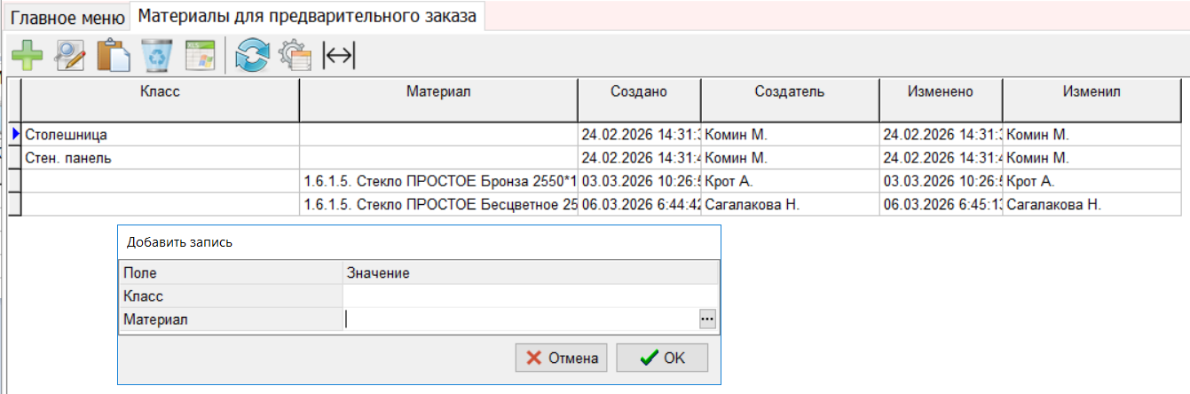Click the green plus add record icon
The image size is (1190, 394).
coord(27,56)
